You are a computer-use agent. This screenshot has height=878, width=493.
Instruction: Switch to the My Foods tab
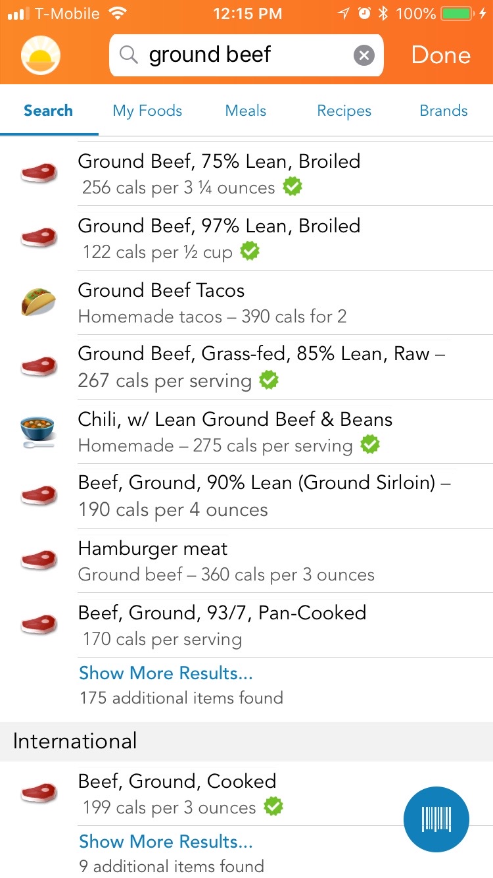click(147, 111)
